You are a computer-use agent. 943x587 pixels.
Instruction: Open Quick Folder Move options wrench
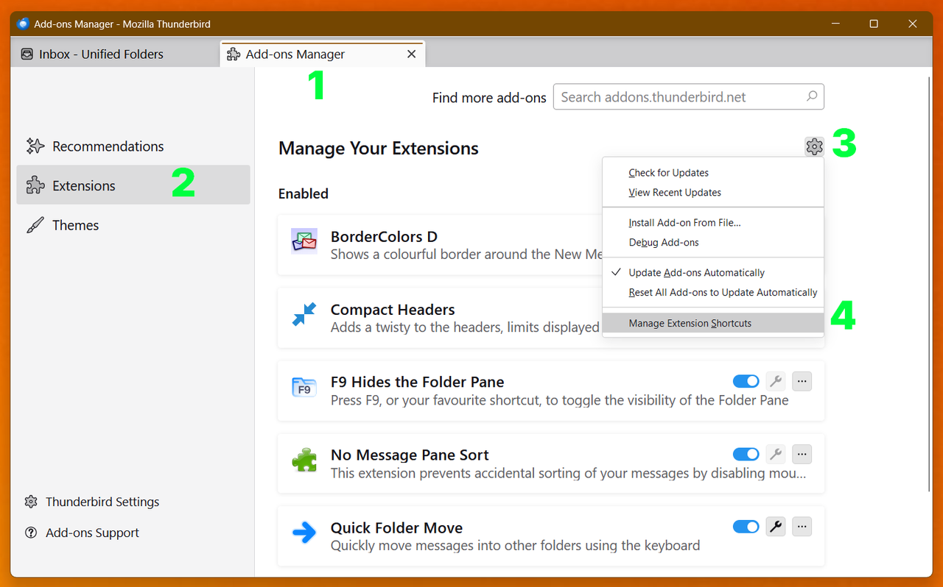click(x=775, y=527)
